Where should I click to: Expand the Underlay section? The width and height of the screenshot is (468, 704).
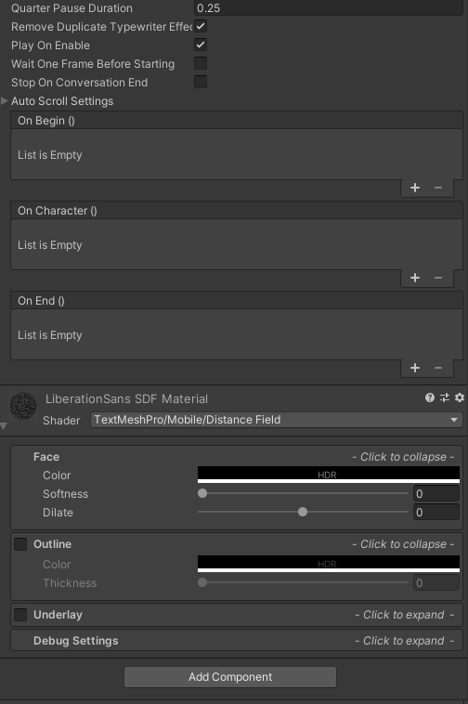click(237, 615)
